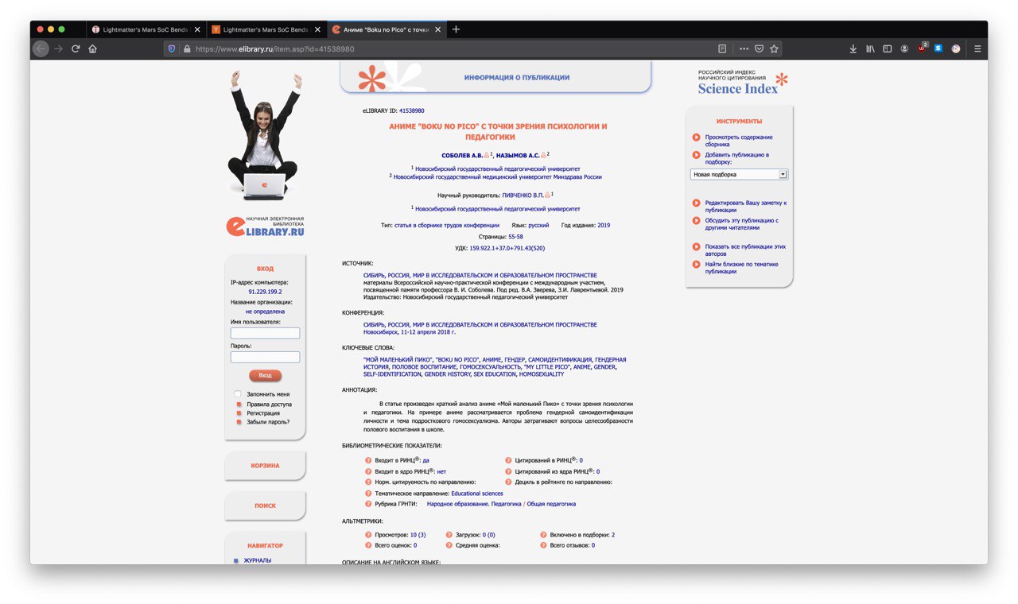Close the active 'Аниме Boku no Pico' tab
Image resolution: width=1018 pixels, height=604 pixels.
(437, 29)
